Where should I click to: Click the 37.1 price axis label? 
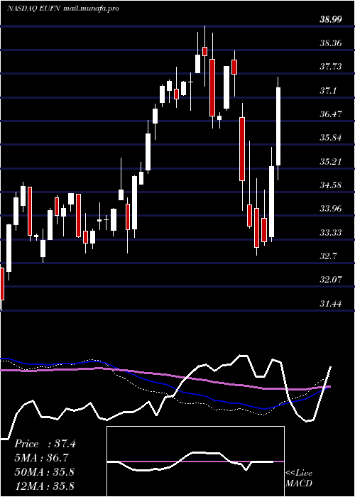click(328, 91)
